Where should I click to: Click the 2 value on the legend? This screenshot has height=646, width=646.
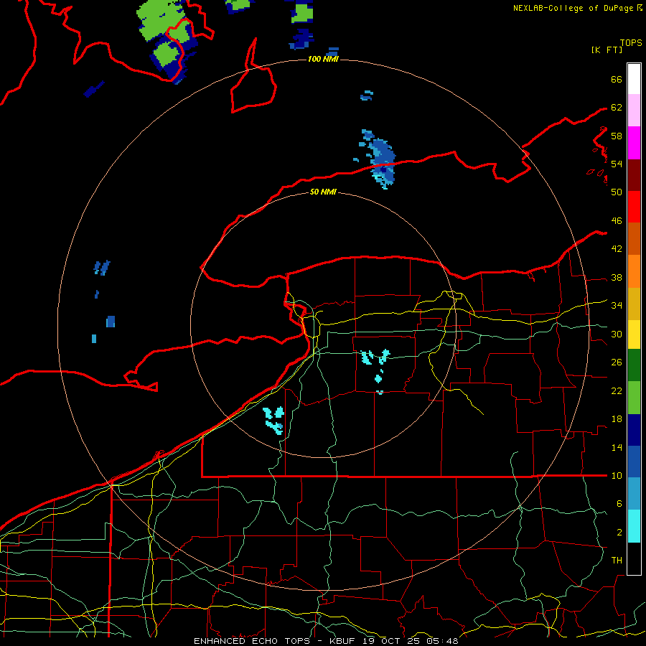pyautogui.click(x=619, y=532)
